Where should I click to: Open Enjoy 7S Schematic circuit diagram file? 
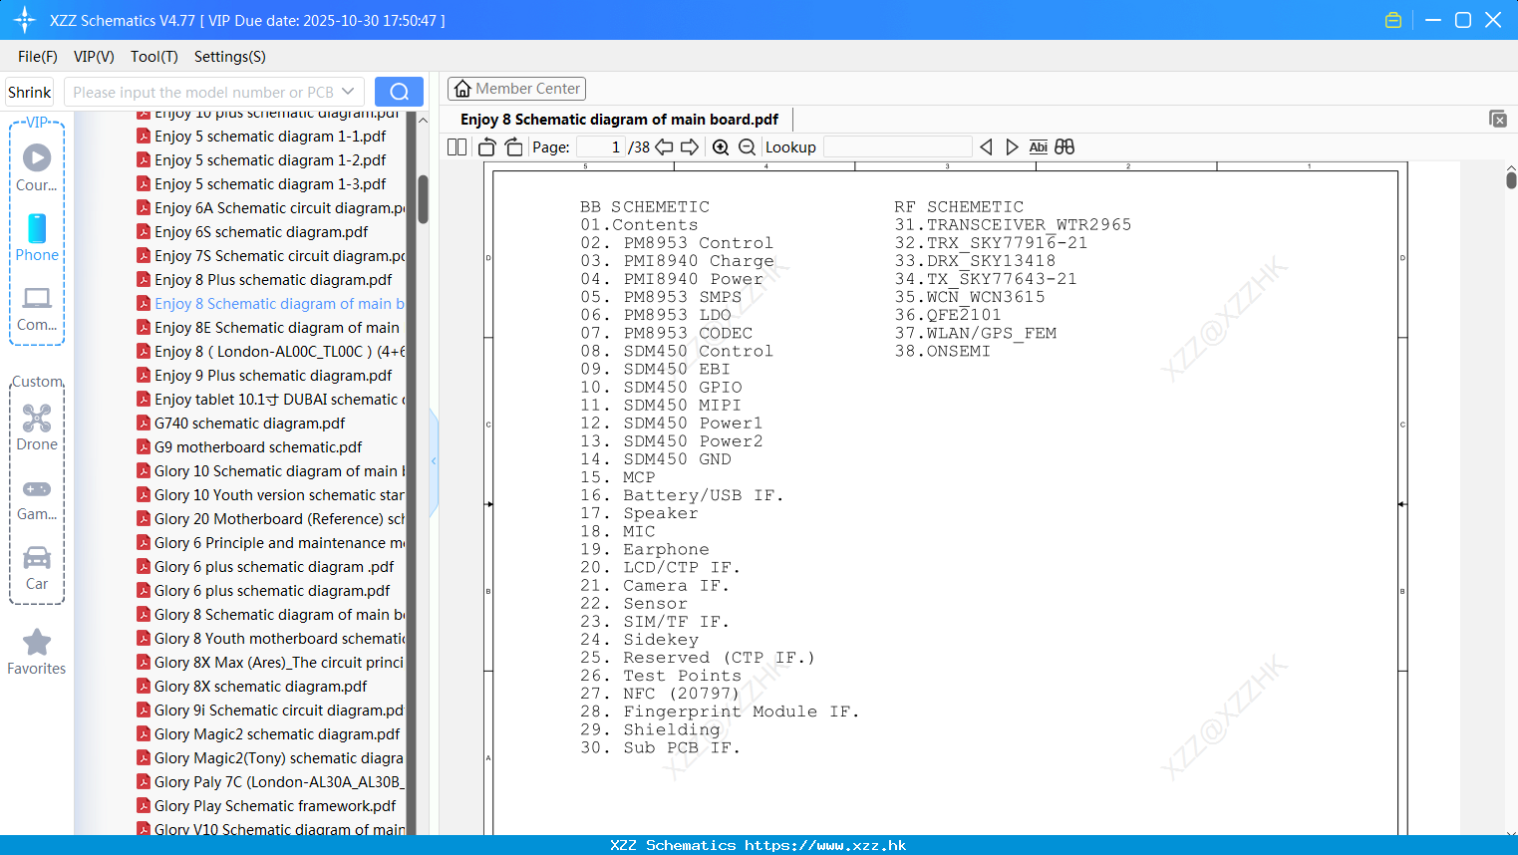tap(271, 256)
